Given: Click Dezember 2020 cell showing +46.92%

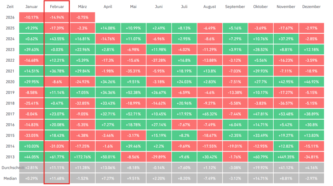Looking at the screenshot, I should [311, 82].
